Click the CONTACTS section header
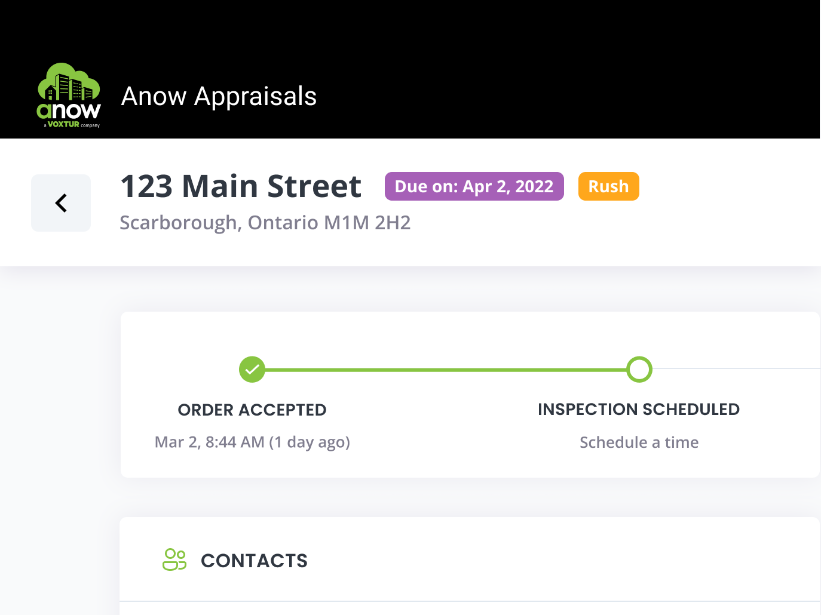821x615 pixels. click(254, 561)
